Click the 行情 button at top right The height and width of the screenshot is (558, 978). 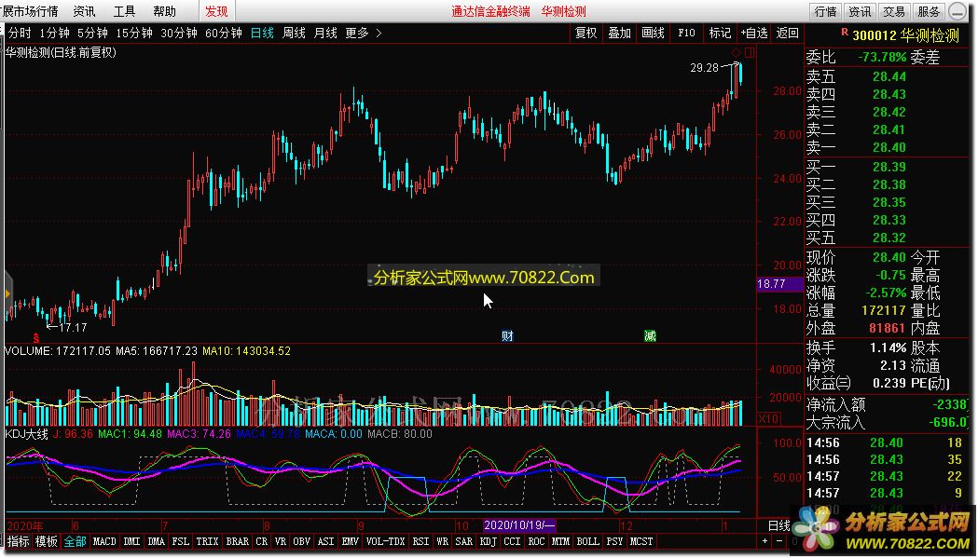[826, 11]
